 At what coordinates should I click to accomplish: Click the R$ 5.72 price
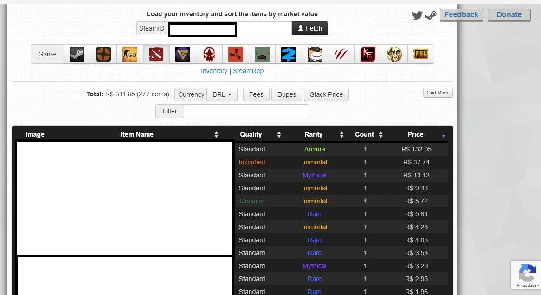click(x=416, y=201)
